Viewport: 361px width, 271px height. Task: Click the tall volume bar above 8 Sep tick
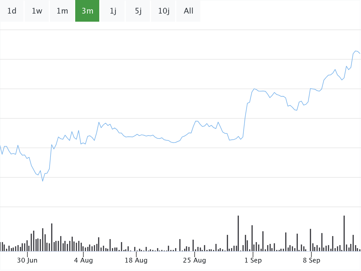click(310, 240)
